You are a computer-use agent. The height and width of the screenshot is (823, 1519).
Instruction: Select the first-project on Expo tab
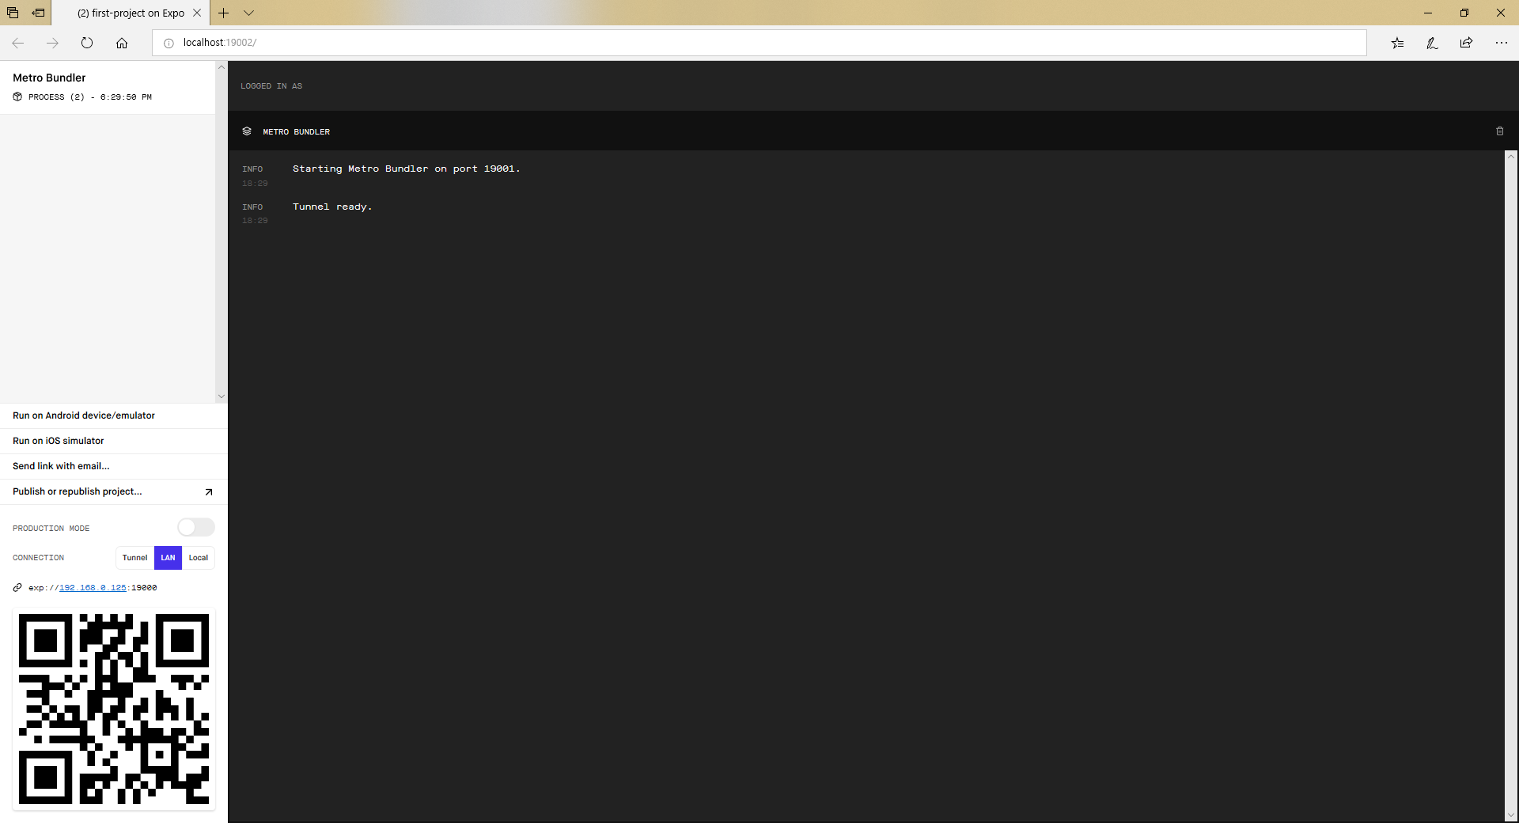131,13
